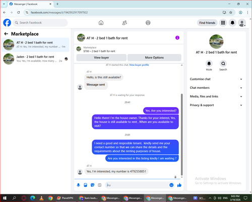252x202 pixels.
Task: Click the 'Yes. Are you interested?' message
Action: click(x=161, y=111)
